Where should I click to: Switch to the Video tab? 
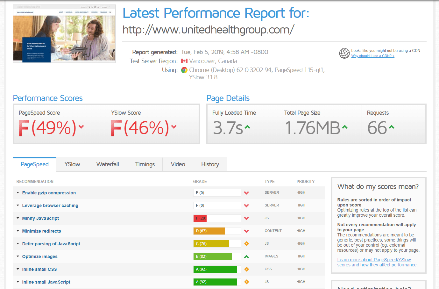point(178,164)
